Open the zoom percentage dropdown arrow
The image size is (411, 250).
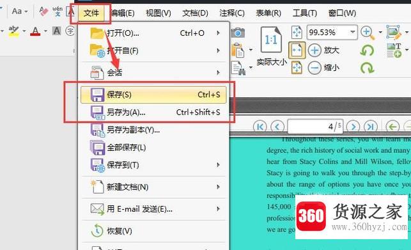pos(353,32)
